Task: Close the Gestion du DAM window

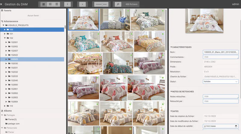Action: click(2, 4)
